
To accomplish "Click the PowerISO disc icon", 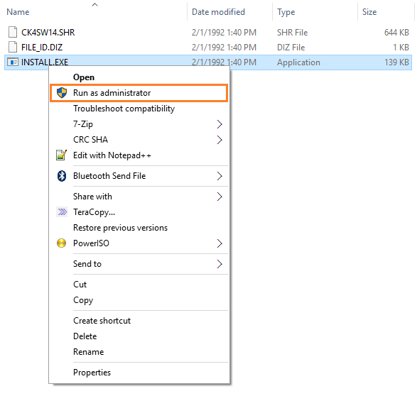I will [61, 243].
